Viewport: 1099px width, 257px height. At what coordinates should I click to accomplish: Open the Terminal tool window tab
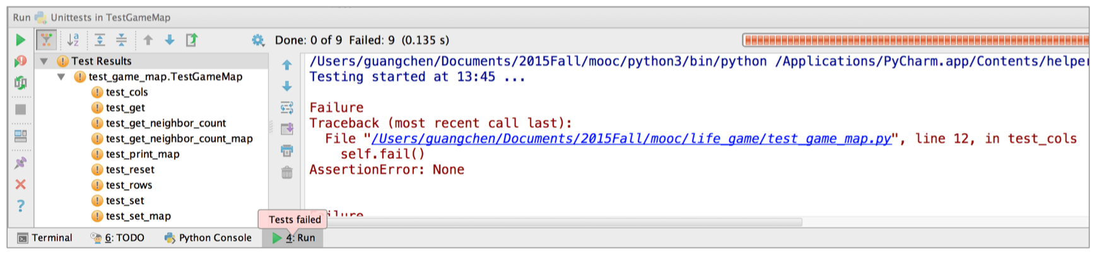[44, 237]
